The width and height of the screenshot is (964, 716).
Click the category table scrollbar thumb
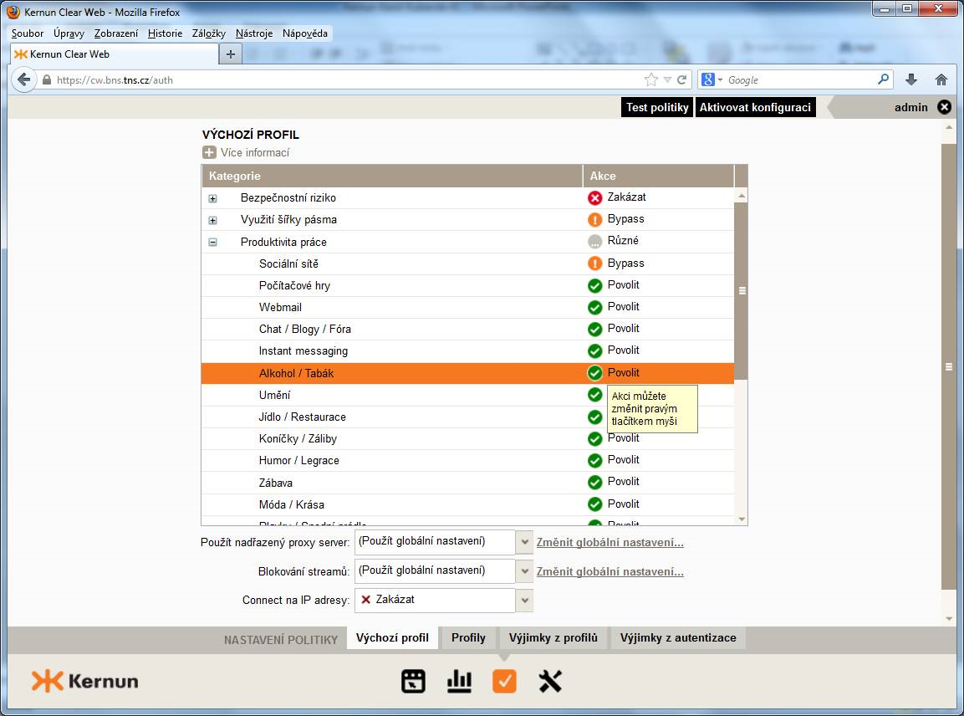[742, 291]
